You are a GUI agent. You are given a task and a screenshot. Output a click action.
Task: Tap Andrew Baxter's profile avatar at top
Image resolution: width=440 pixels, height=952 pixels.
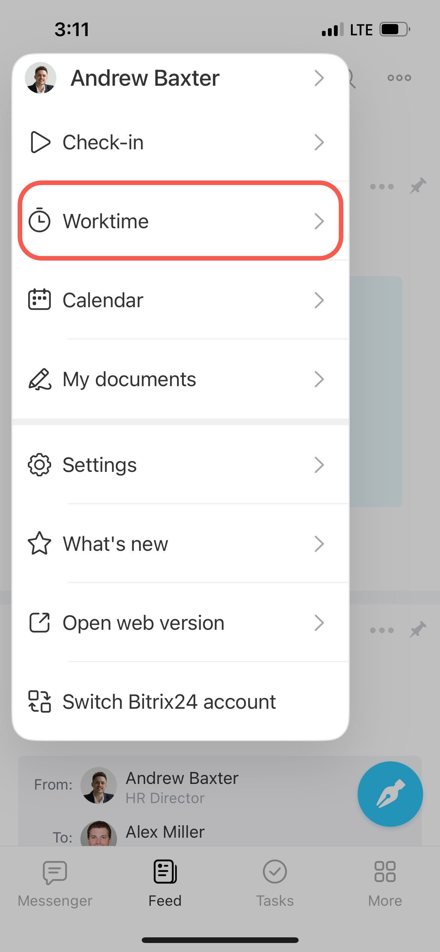coord(41,78)
